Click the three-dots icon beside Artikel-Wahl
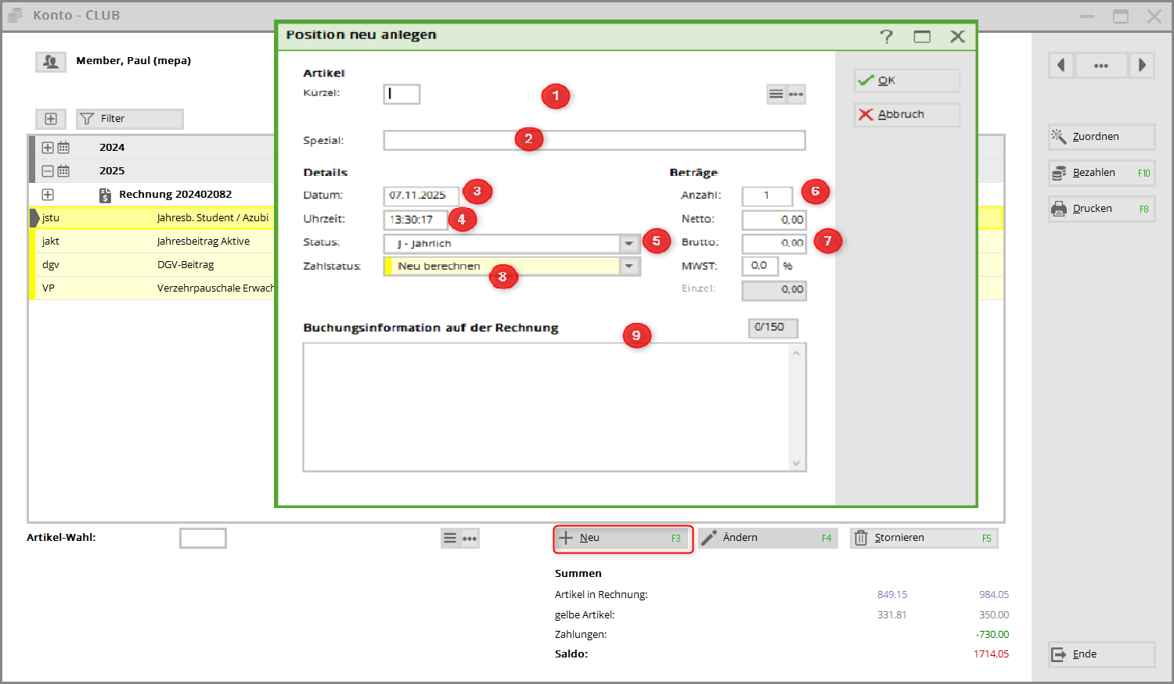Viewport: 1174px width, 684px height. (470, 538)
